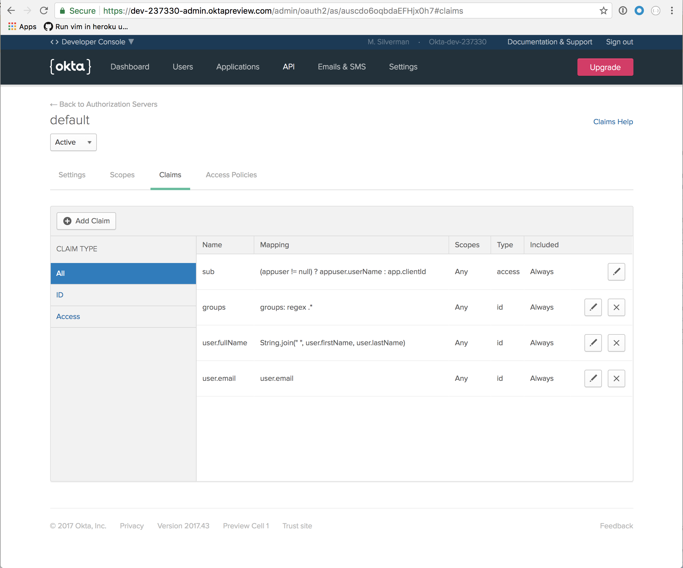The width and height of the screenshot is (683, 568).
Task: Open the Access Policies tab
Action: pos(231,175)
